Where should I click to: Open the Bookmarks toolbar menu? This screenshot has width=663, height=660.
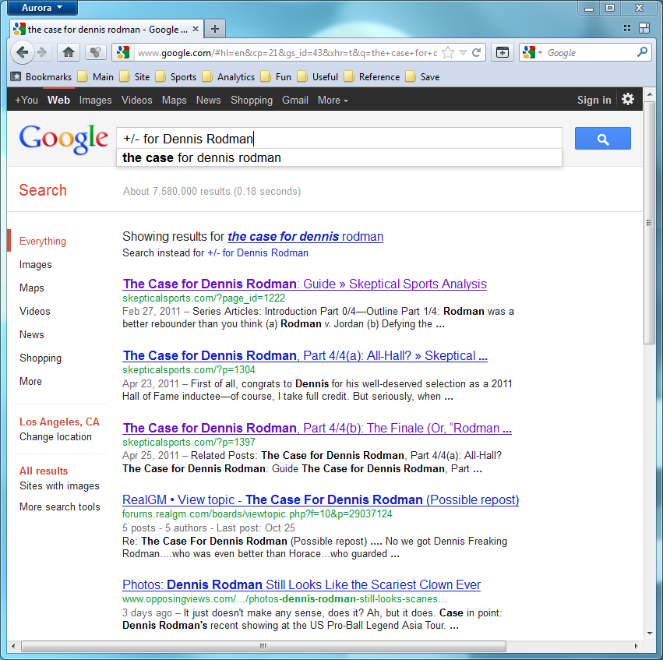[x=41, y=77]
